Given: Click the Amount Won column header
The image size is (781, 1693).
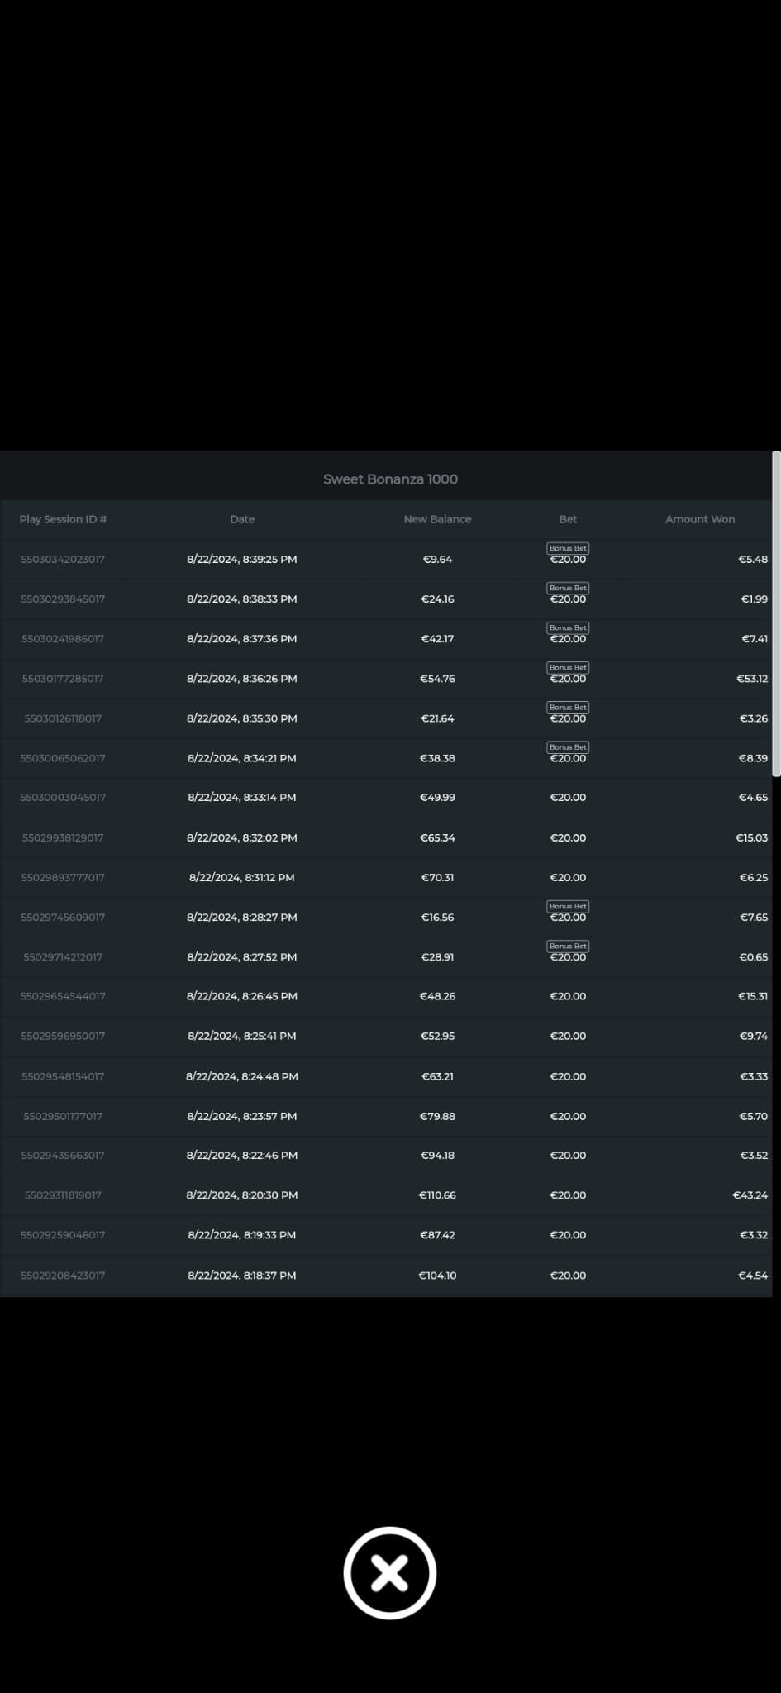Looking at the screenshot, I should (699, 519).
